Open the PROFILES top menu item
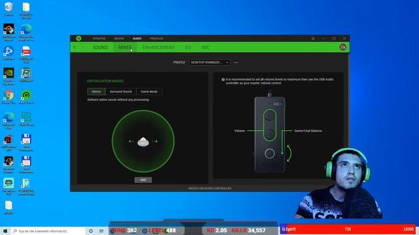Image resolution: width=419 pixels, height=235 pixels. point(156,39)
